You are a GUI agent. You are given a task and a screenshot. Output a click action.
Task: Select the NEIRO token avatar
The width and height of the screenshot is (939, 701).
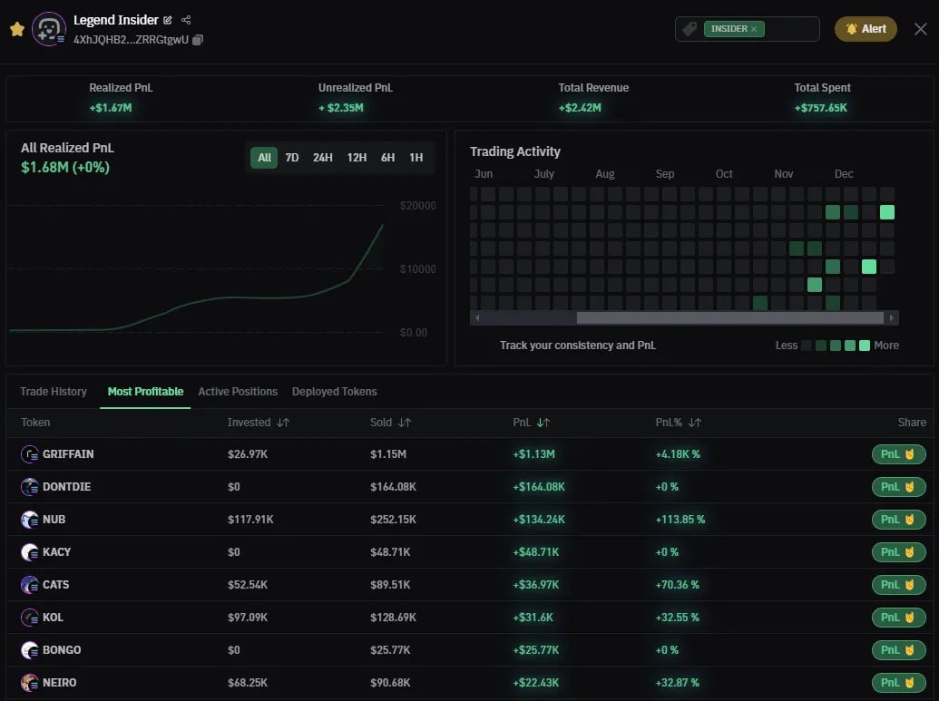coord(29,682)
